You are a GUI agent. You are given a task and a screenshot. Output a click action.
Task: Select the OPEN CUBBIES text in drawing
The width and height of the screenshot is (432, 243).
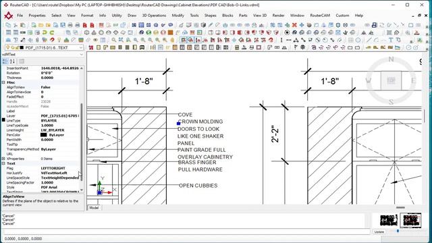(x=198, y=186)
